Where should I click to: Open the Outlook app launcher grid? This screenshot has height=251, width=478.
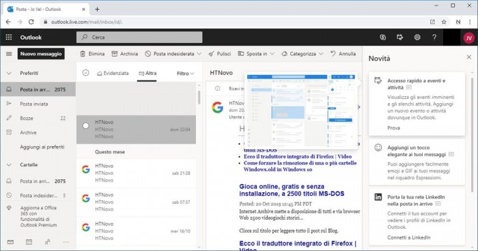click(9, 37)
